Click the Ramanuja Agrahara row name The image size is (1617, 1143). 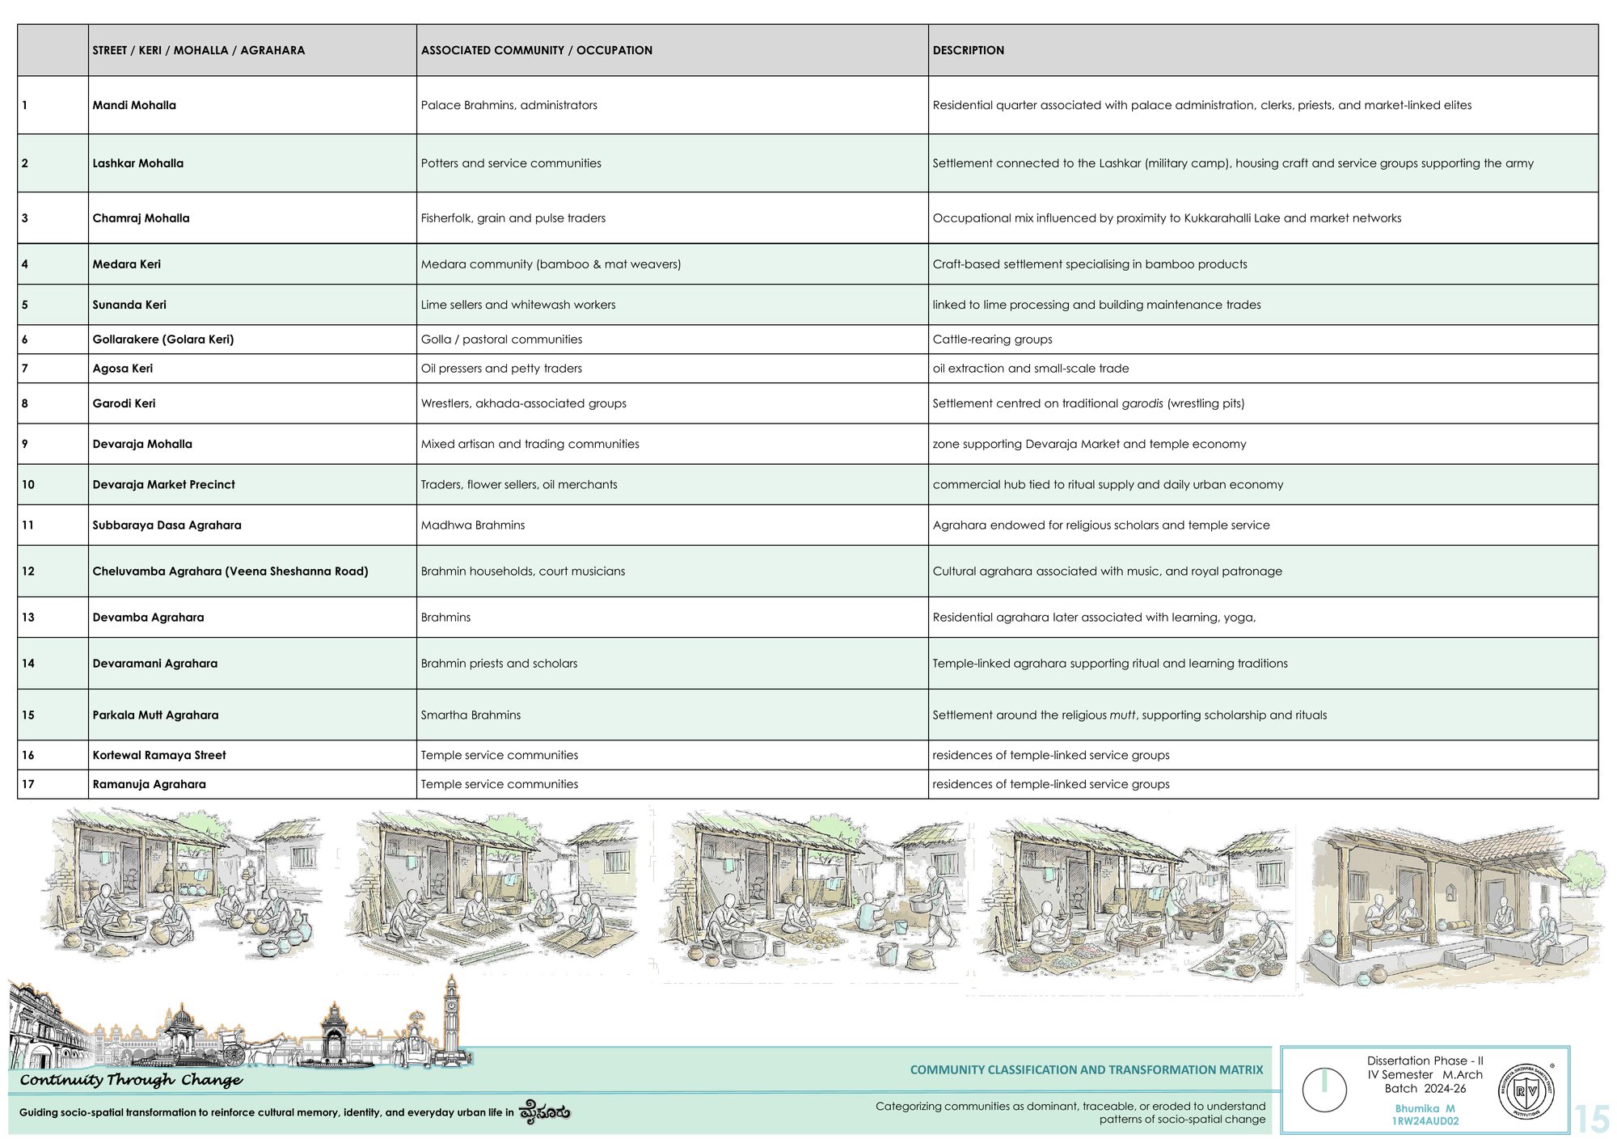150,784
